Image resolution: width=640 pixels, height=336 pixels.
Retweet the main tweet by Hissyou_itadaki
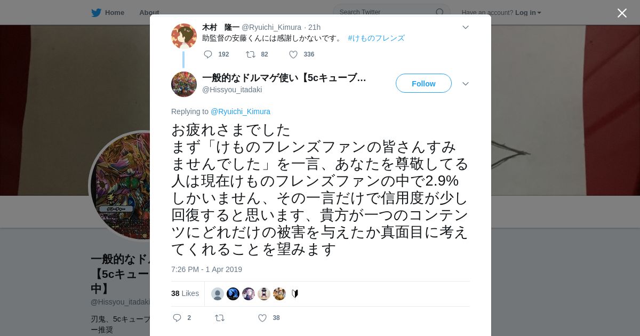click(x=220, y=318)
